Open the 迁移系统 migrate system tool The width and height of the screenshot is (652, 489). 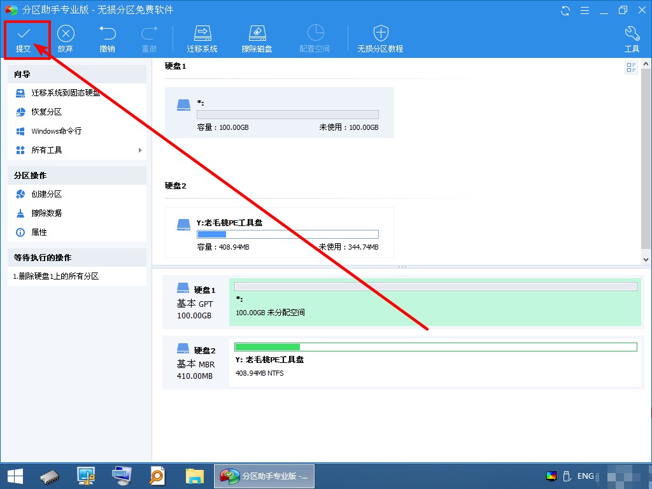(202, 39)
